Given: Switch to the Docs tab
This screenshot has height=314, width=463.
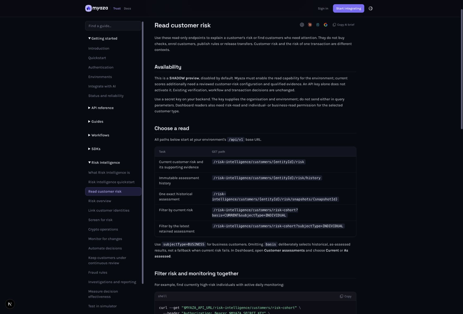Looking at the screenshot, I should [127, 8].
